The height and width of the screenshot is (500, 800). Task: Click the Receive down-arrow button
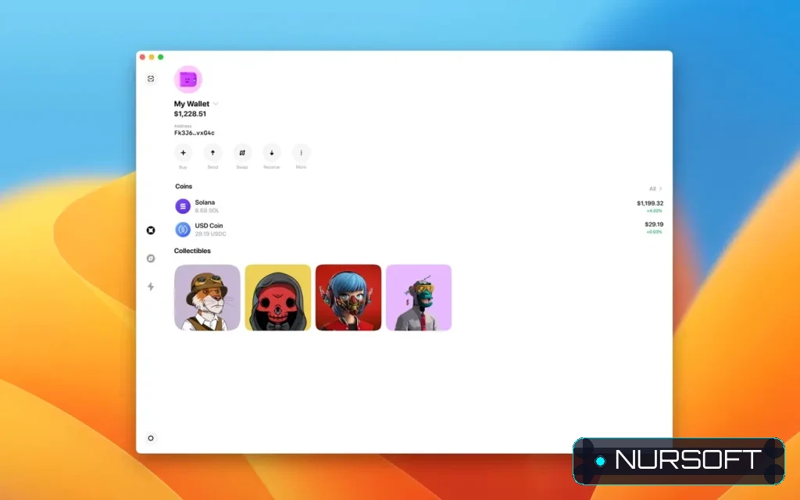(272, 152)
